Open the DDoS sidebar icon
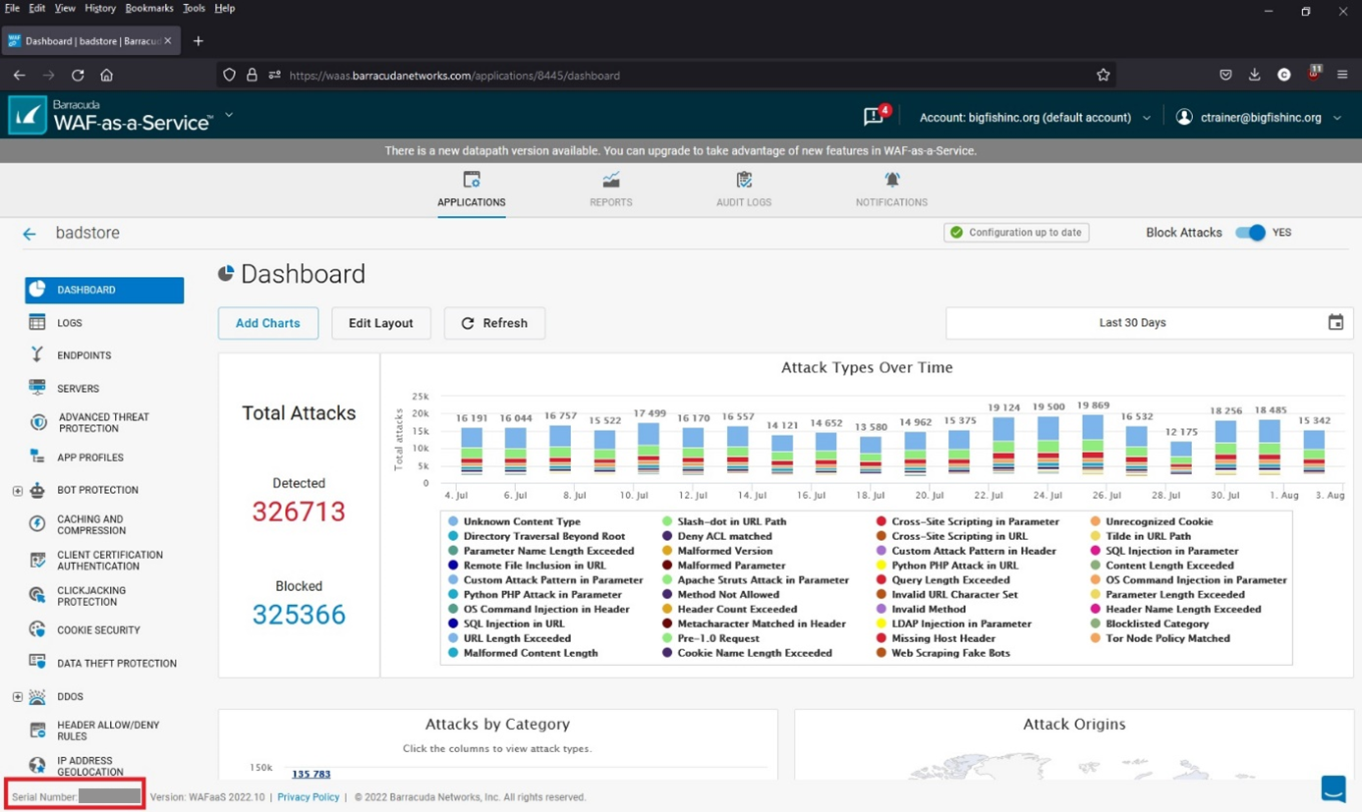Viewport: 1362px width, 812px height. [37, 696]
